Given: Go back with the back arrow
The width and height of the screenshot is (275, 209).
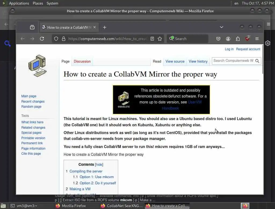Looking at the screenshot, I should (23, 39).
